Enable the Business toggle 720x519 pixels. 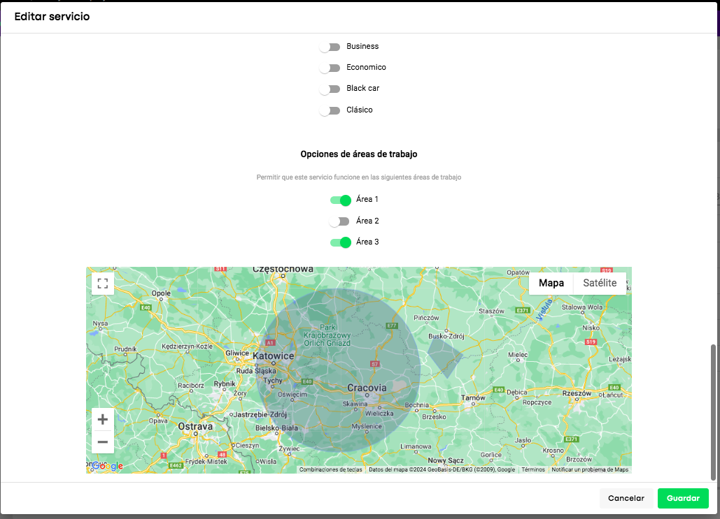pos(330,47)
